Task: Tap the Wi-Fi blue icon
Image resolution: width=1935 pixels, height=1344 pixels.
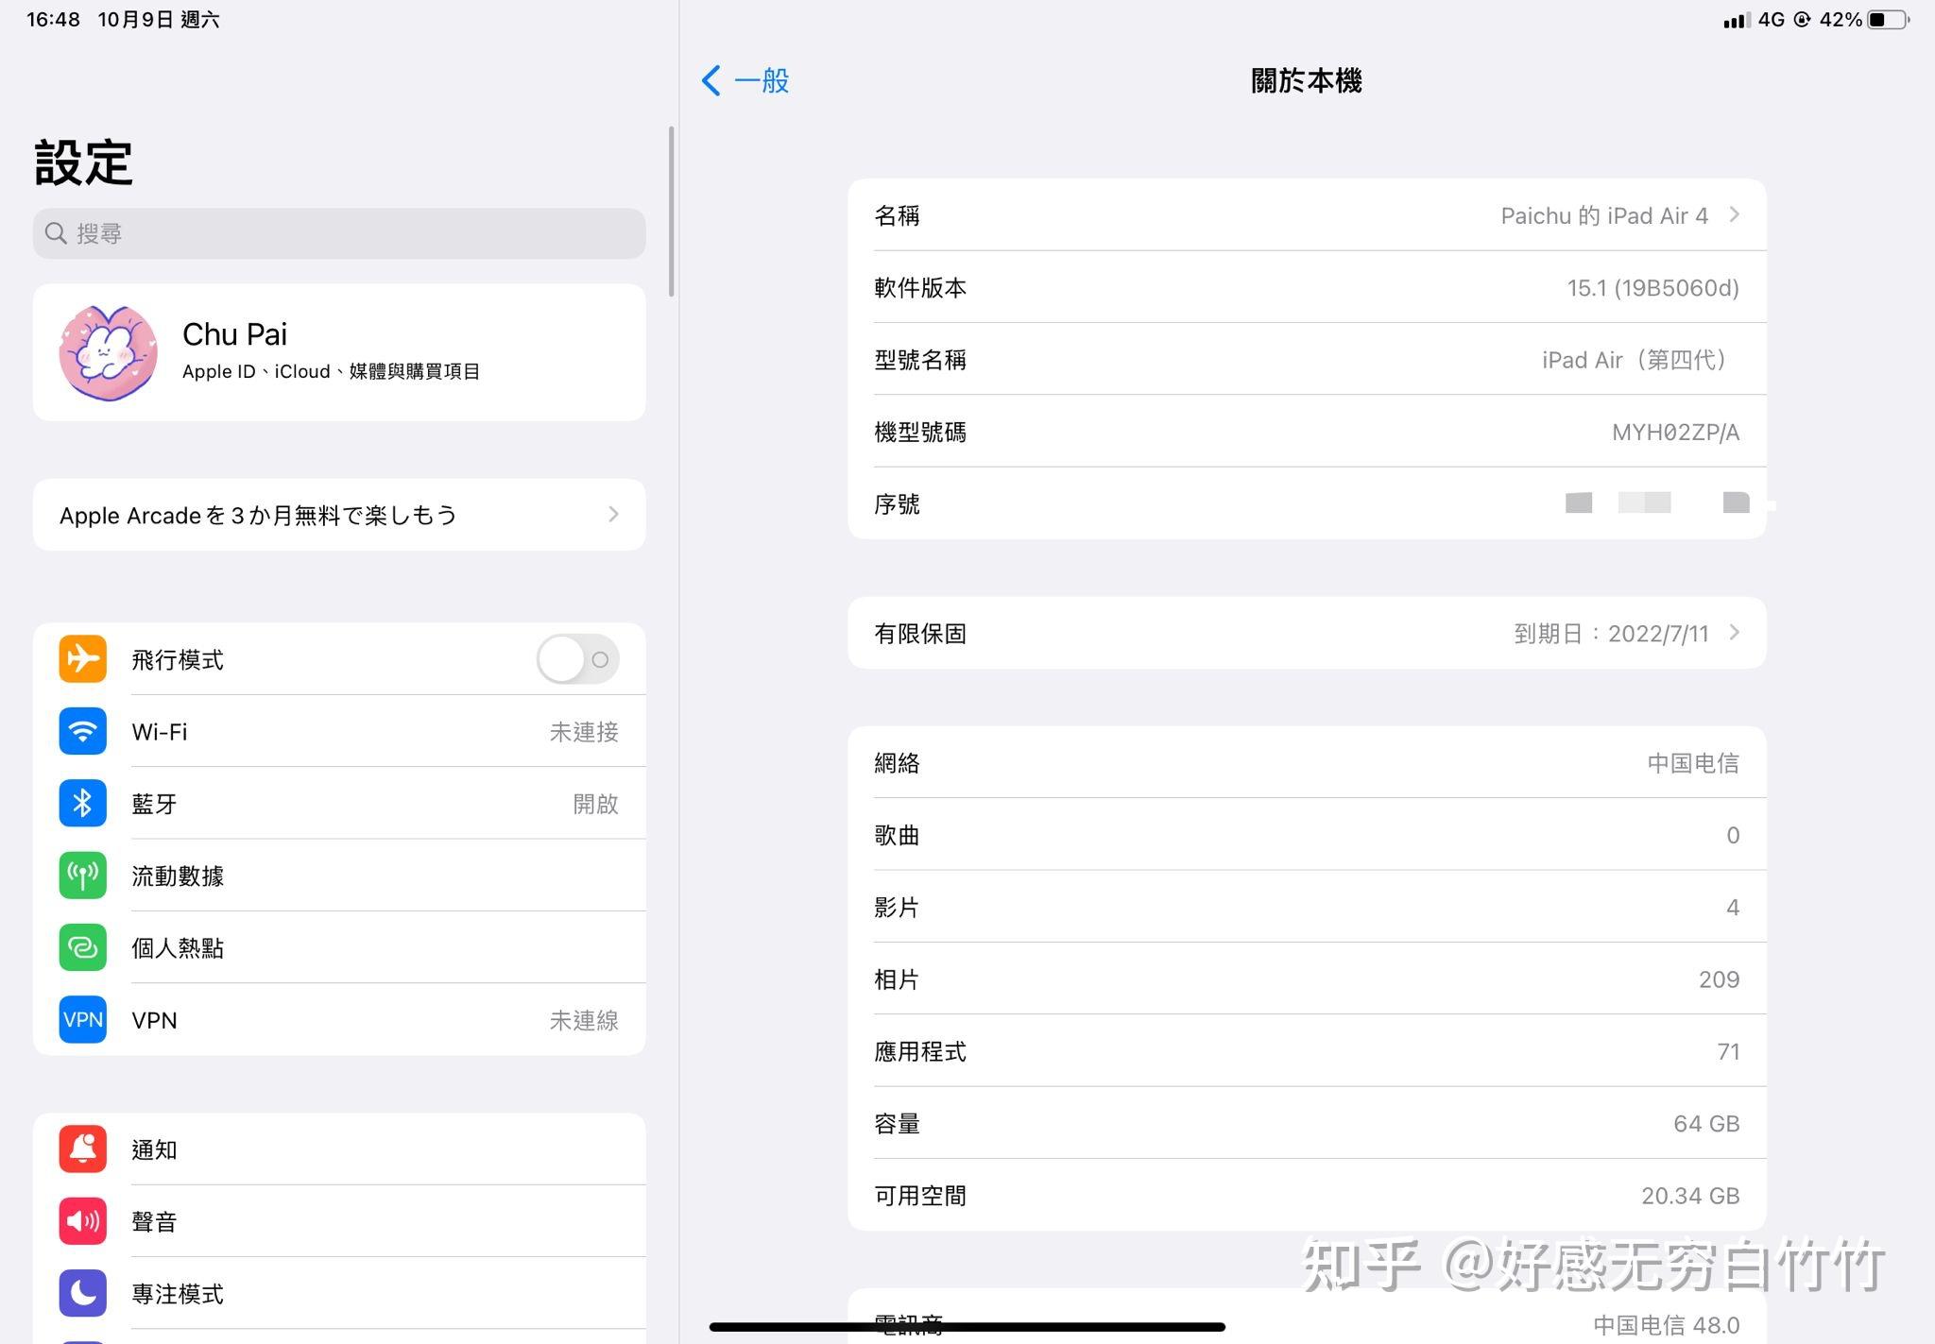Action: [82, 731]
